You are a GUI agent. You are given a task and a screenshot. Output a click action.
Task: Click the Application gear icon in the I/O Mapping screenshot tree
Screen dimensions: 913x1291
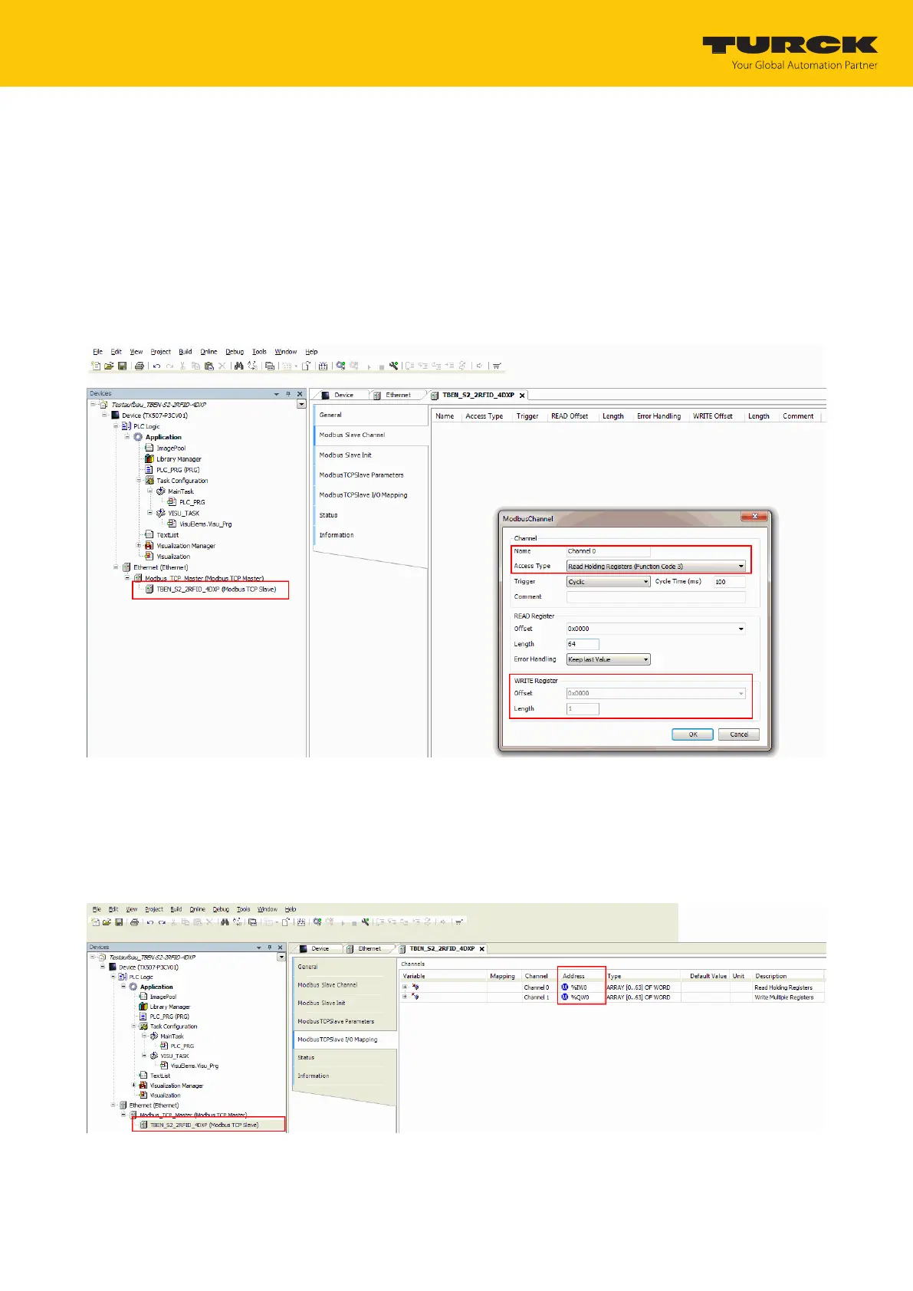tap(133, 987)
